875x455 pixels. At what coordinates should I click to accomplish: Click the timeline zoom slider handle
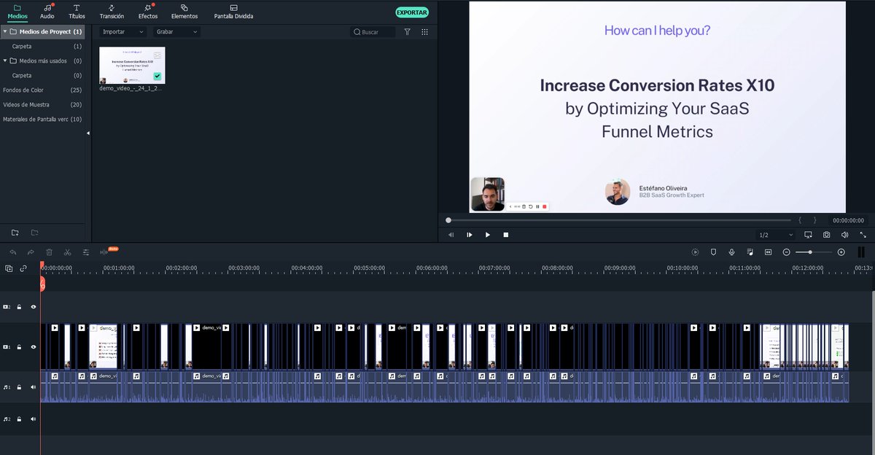point(810,252)
